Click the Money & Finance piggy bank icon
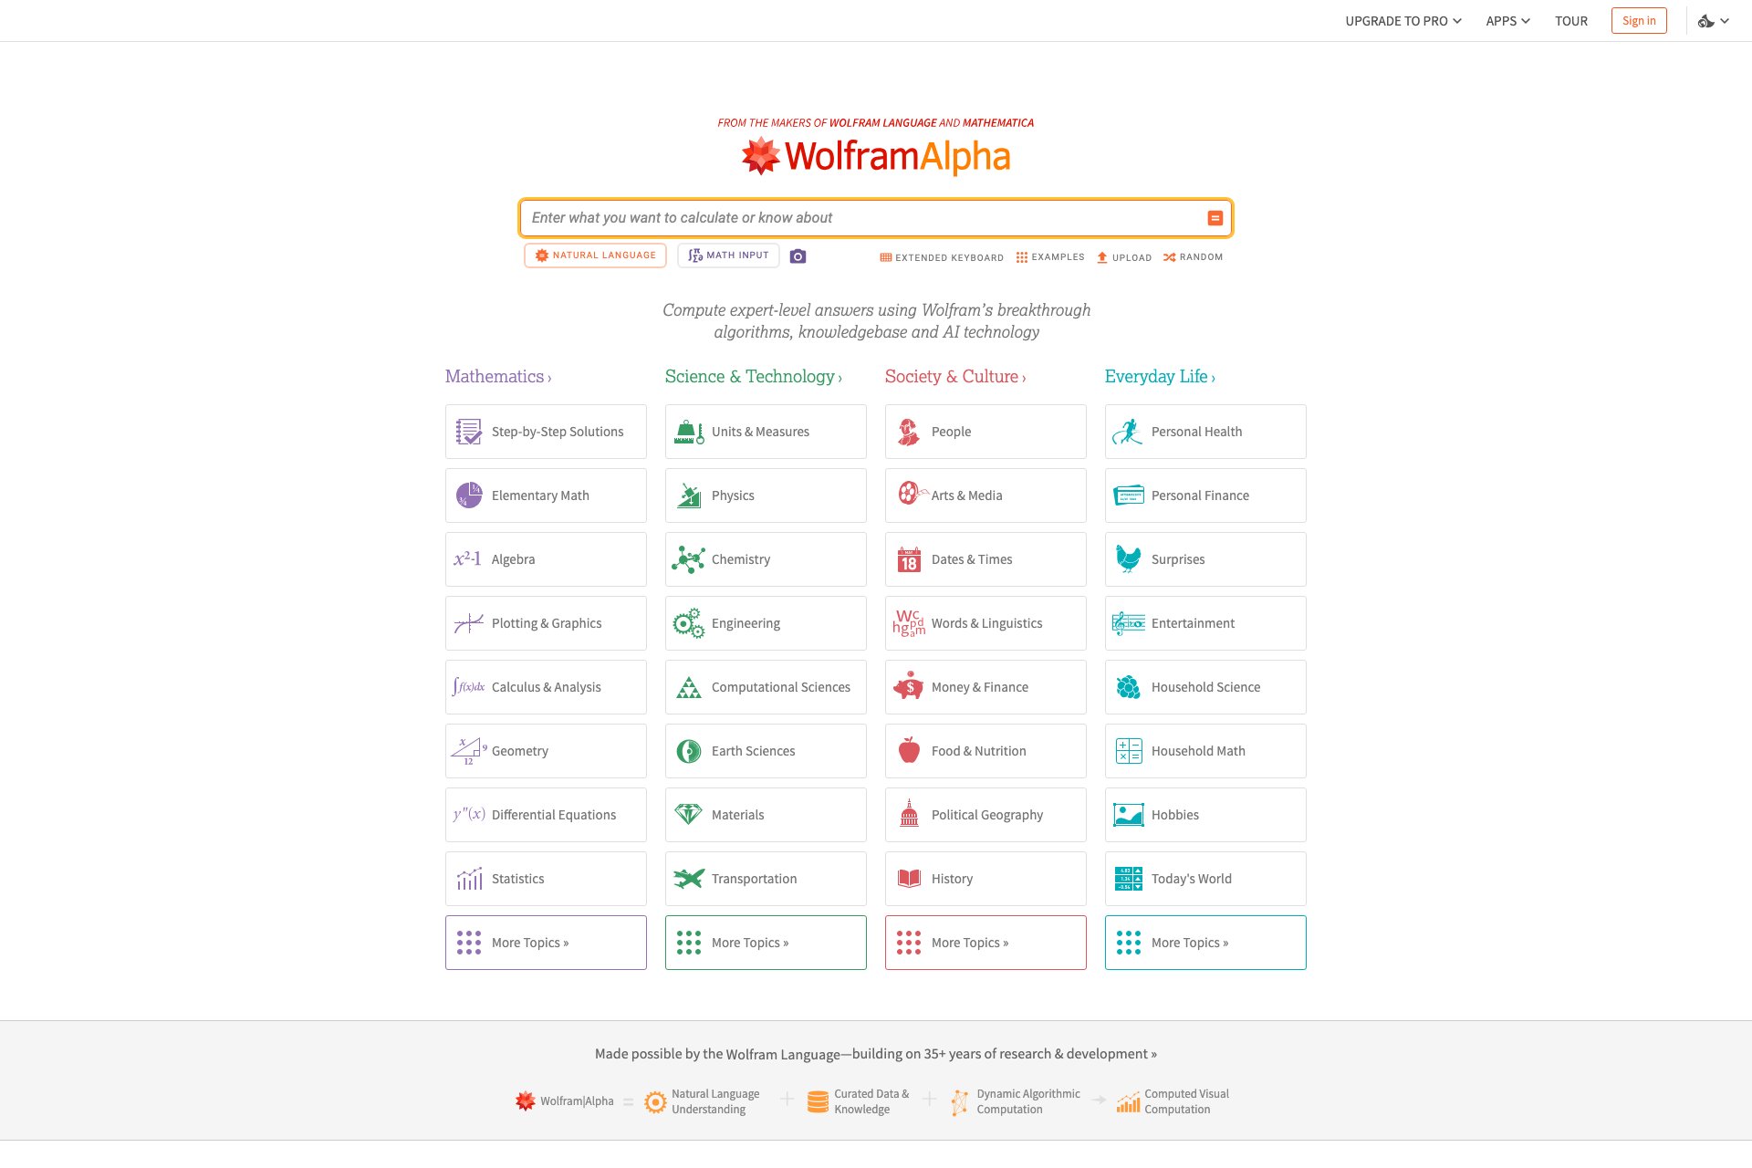 [x=909, y=686]
